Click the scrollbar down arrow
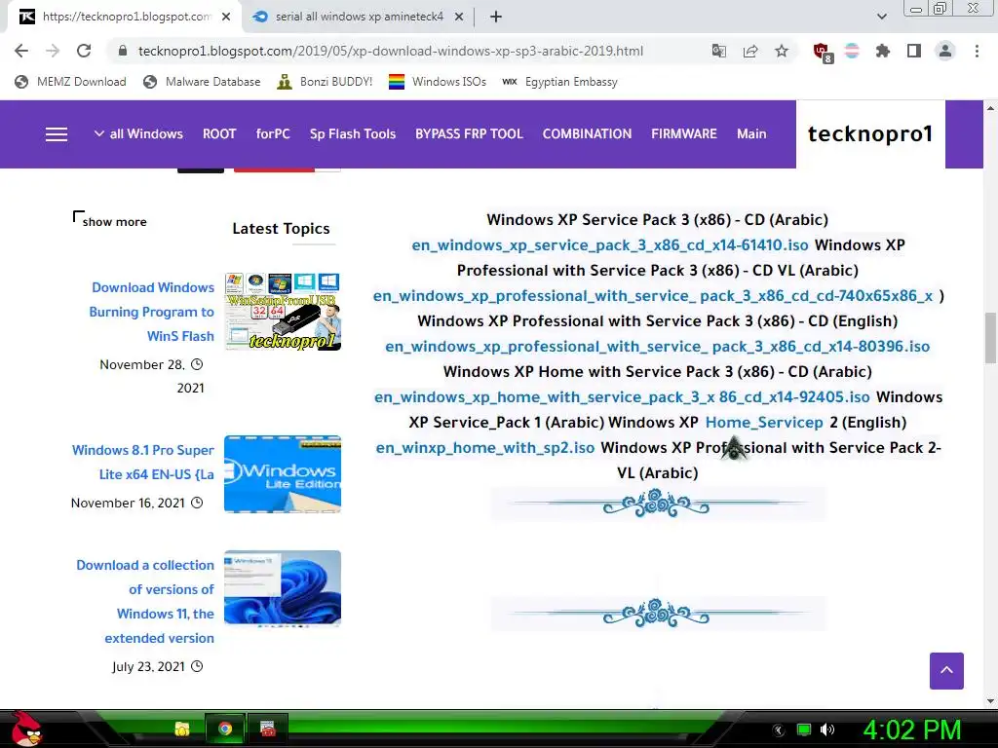 [x=990, y=701]
